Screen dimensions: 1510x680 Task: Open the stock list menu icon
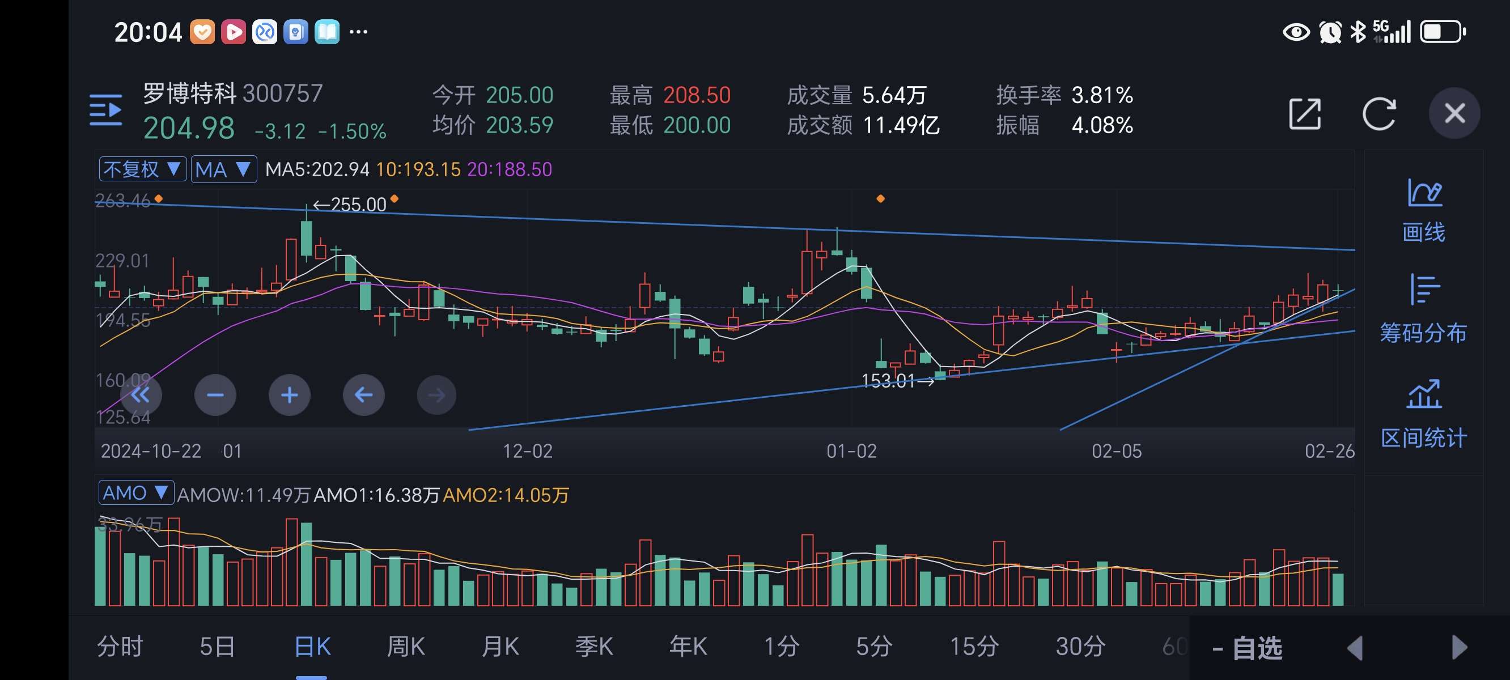tap(105, 109)
